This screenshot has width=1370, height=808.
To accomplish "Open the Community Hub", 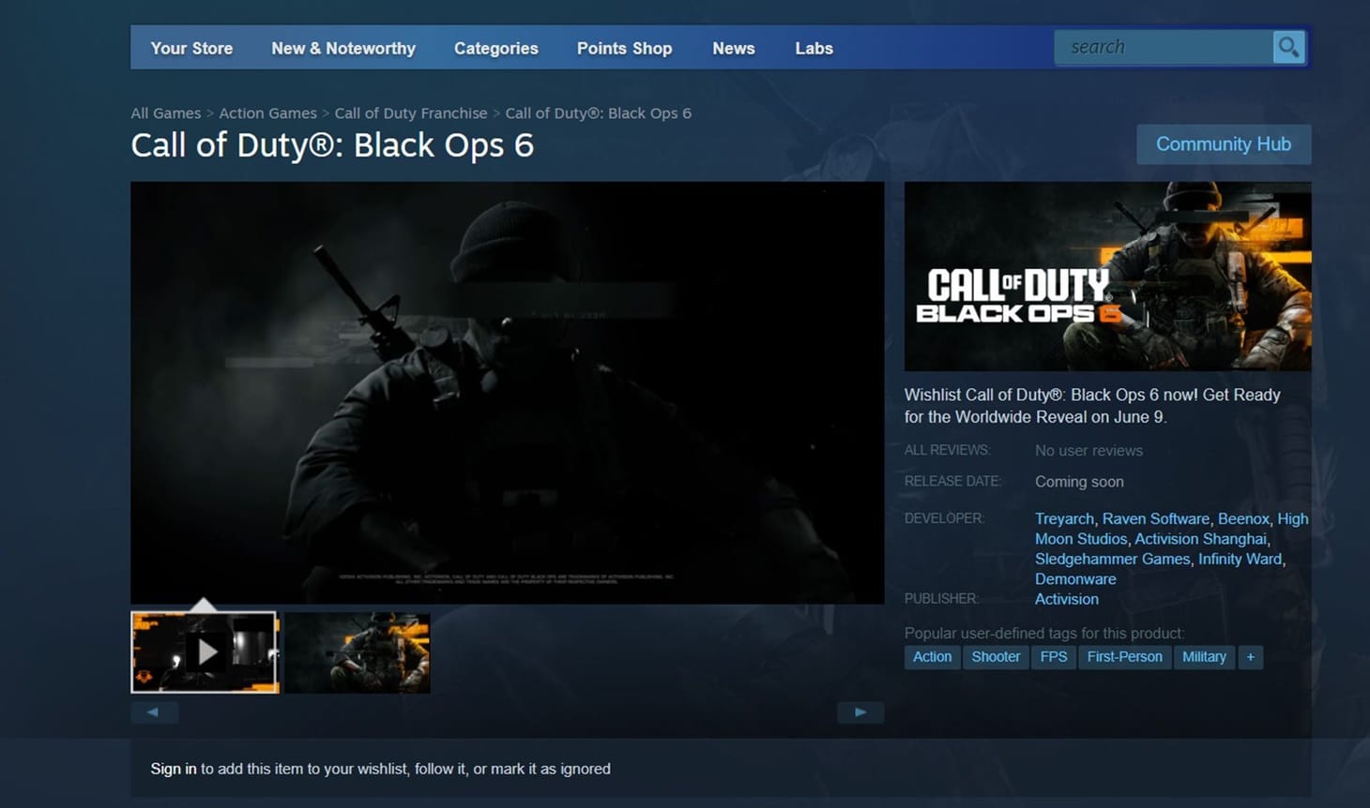I will click(1224, 143).
